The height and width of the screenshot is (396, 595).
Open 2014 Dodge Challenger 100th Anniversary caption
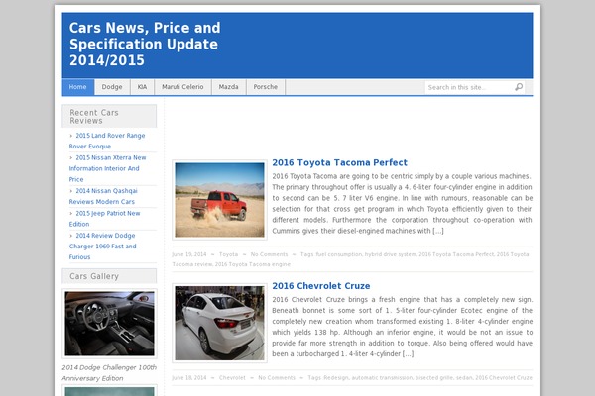109,373
